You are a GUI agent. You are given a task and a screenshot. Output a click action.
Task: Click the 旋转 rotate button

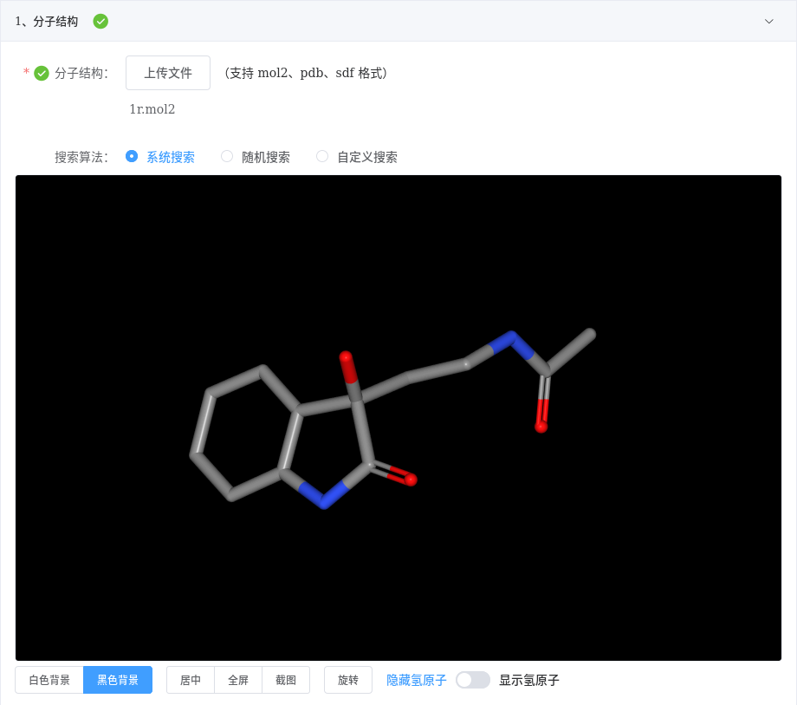click(x=348, y=680)
